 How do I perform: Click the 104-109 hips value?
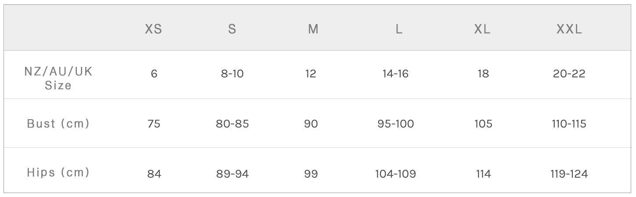396,174
